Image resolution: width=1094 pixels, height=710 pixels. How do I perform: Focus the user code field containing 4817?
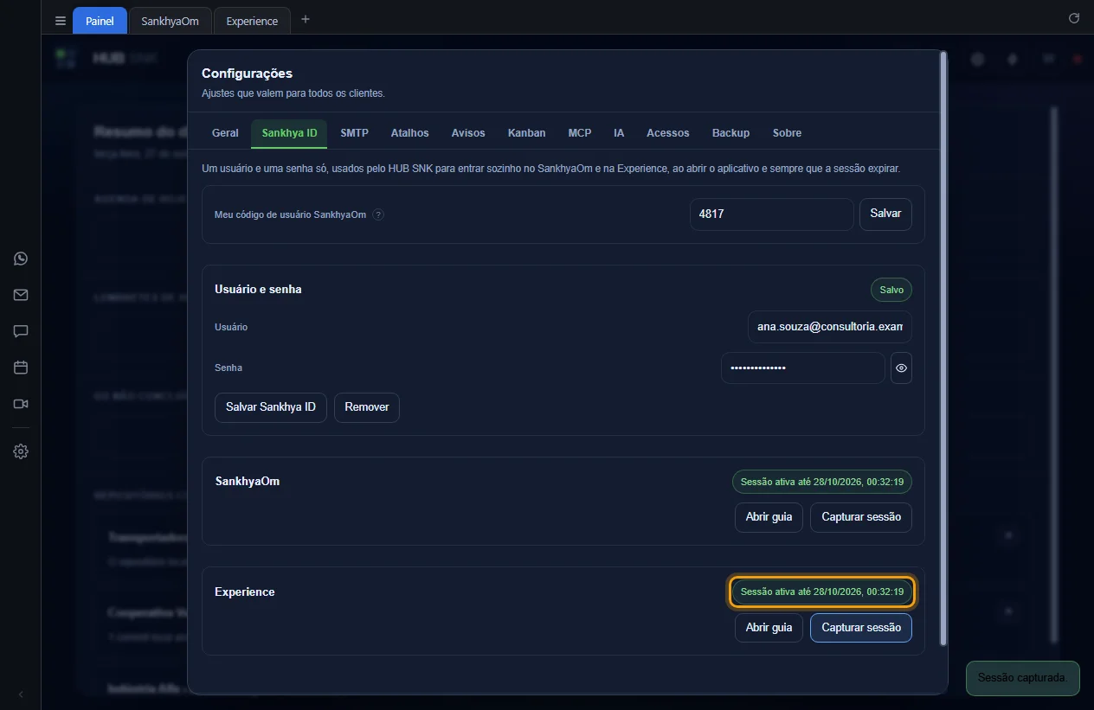(x=772, y=214)
